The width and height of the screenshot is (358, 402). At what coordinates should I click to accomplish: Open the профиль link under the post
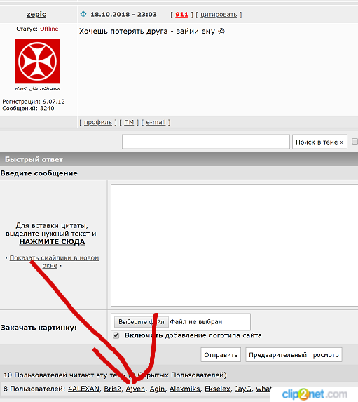(98, 122)
